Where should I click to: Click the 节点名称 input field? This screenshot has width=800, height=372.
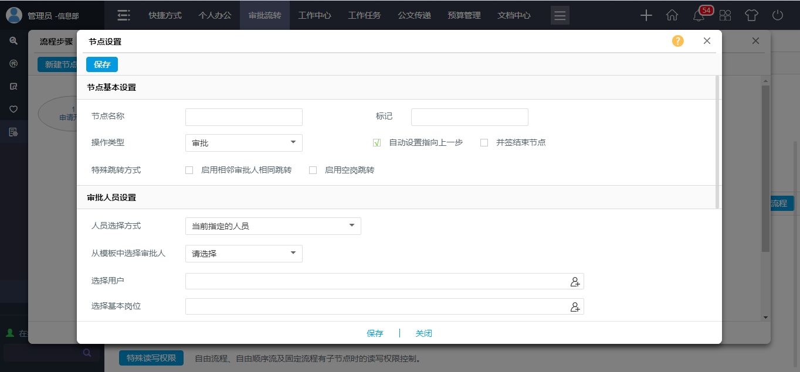coord(243,117)
